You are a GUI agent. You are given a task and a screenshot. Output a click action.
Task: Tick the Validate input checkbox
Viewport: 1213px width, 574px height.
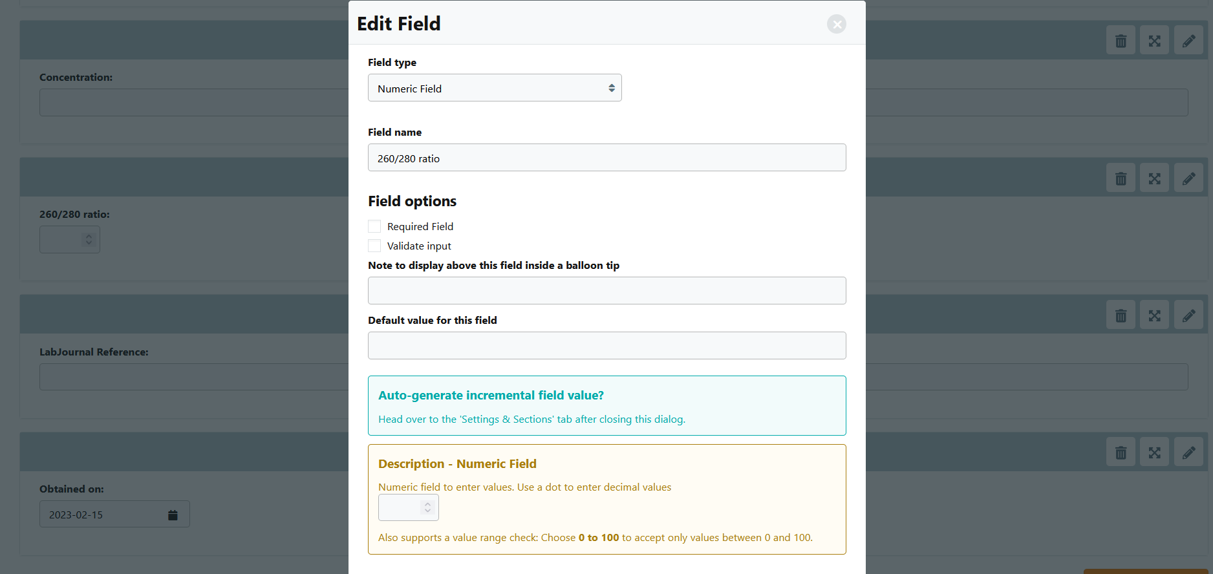[x=374, y=246]
